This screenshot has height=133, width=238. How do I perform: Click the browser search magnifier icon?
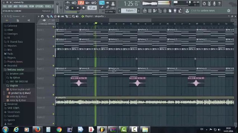11,16
